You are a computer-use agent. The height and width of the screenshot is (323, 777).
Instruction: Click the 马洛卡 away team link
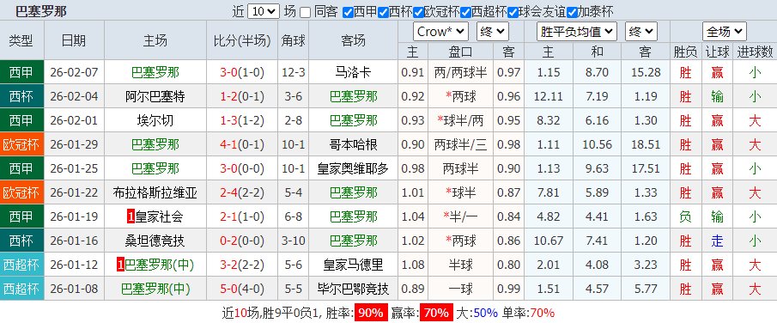point(354,72)
